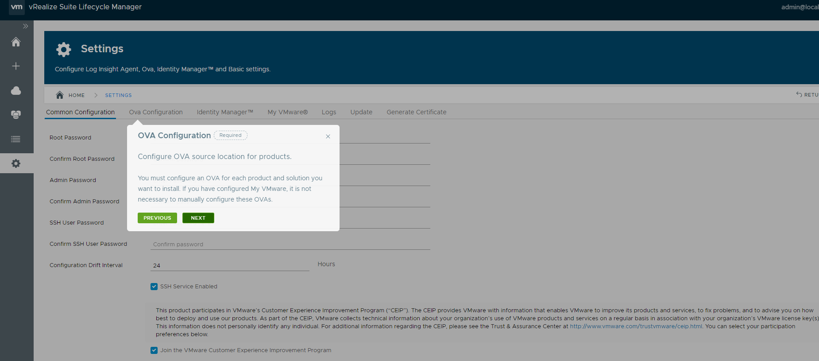Click the marketplace icon in the sidebar
819x361 pixels.
(16, 115)
